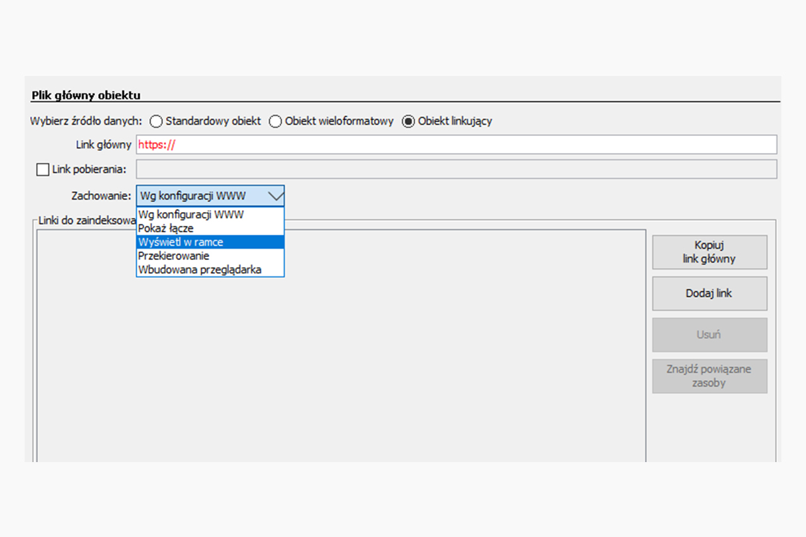Enable the Link pobierania checkbox
The height and width of the screenshot is (537, 806).
coord(43,169)
